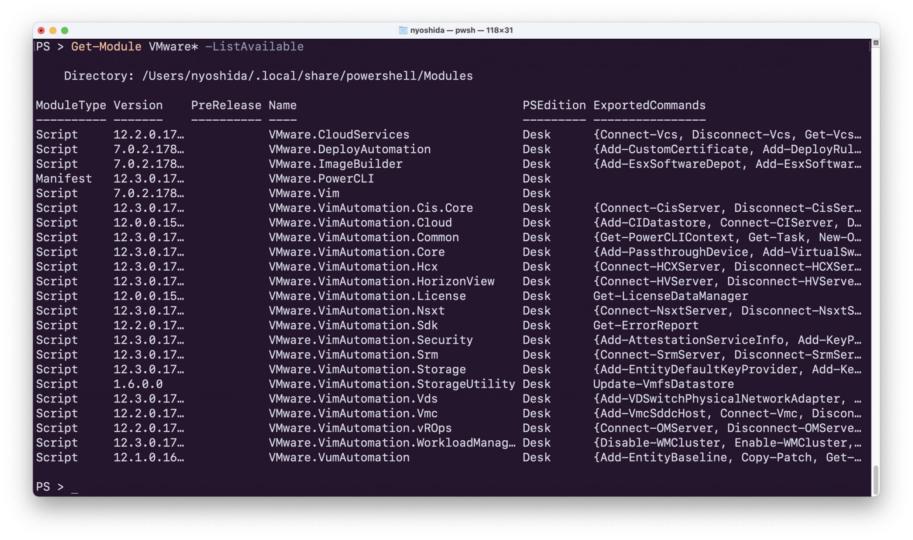Maximize the terminal with the green button
913x540 pixels.
[x=65, y=30]
